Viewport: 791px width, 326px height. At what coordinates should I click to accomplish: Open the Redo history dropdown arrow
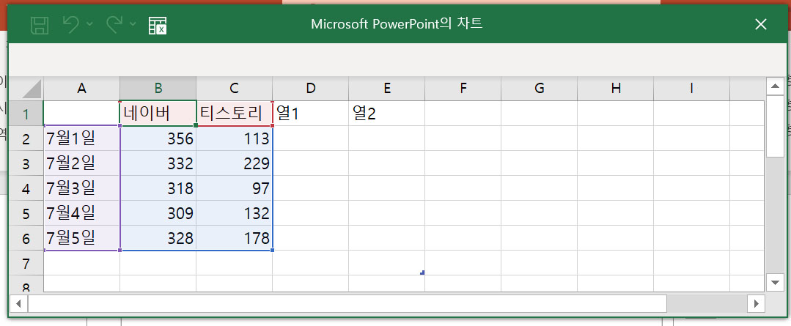point(133,23)
